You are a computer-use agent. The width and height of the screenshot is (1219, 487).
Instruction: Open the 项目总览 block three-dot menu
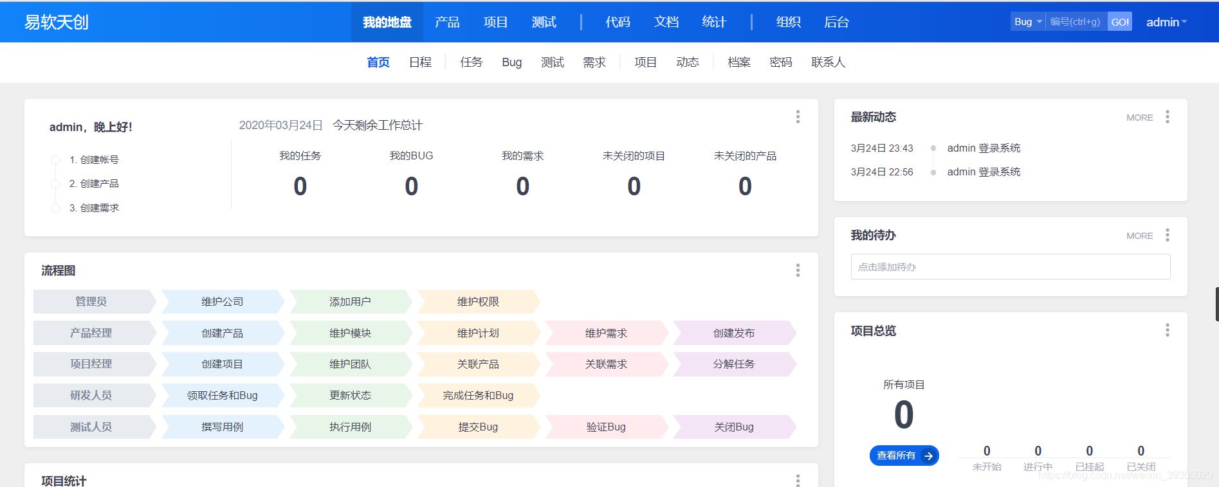pos(1167,330)
